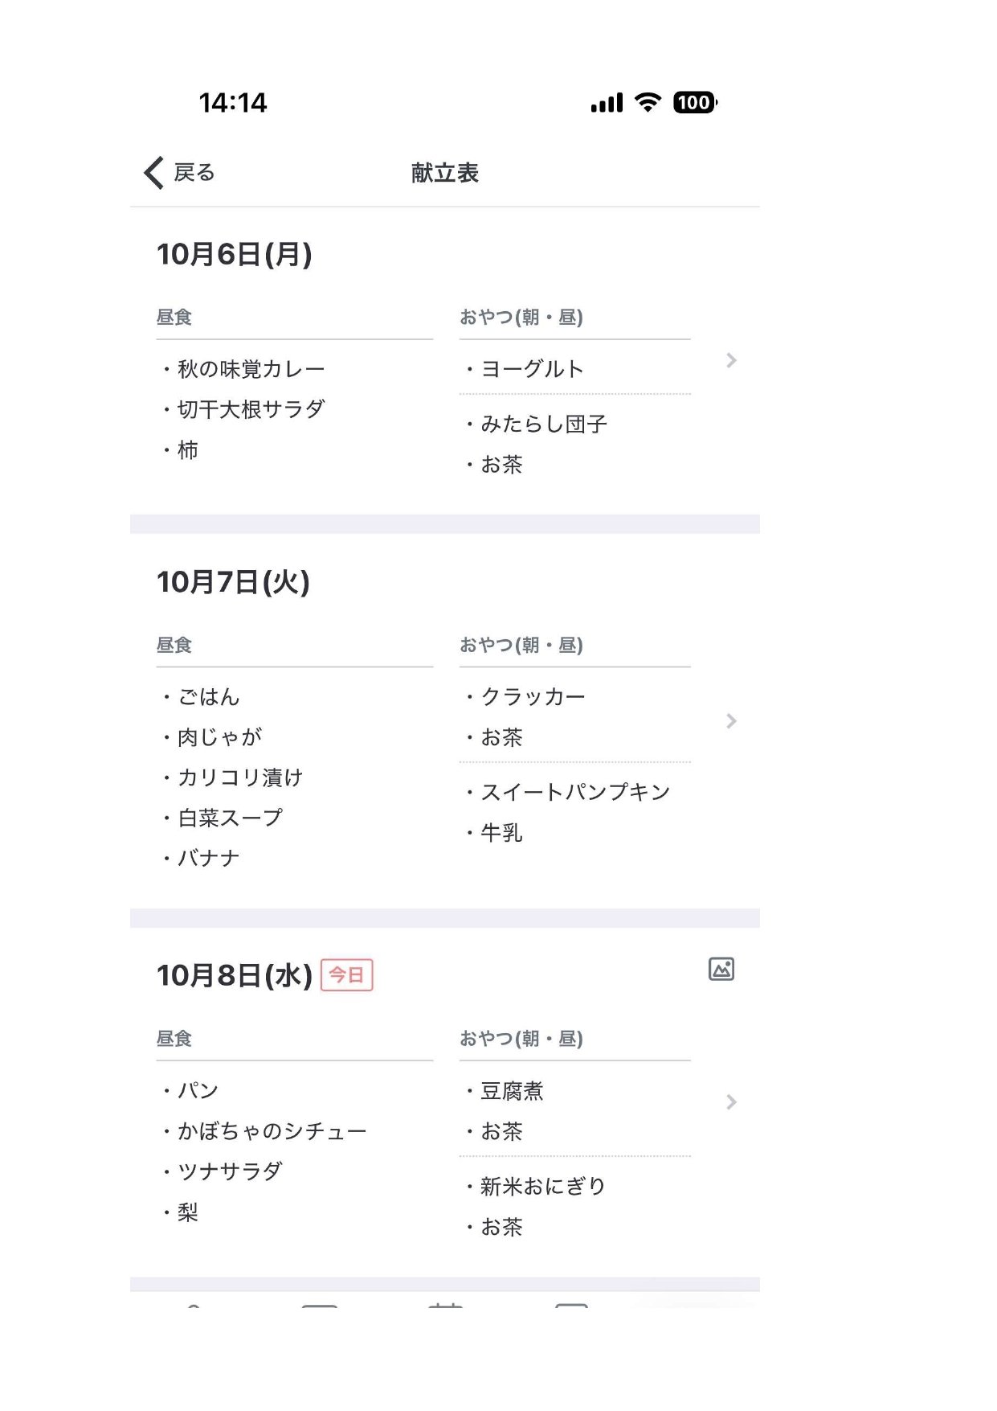Tap the 新米おにぎり snack item
Image resolution: width=997 pixels, height=1411 pixels.
tap(542, 1186)
